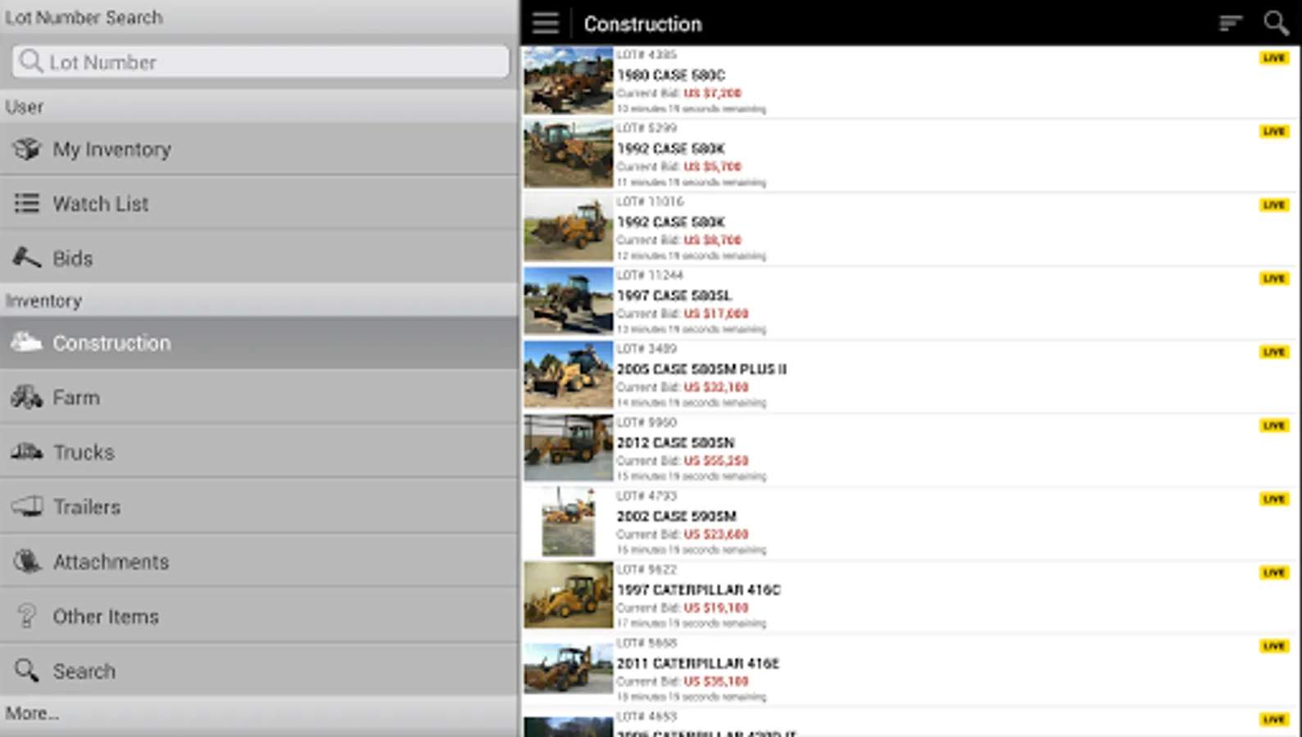Image resolution: width=1302 pixels, height=737 pixels.
Task: Open Bids menu entry
Action: coord(259,258)
